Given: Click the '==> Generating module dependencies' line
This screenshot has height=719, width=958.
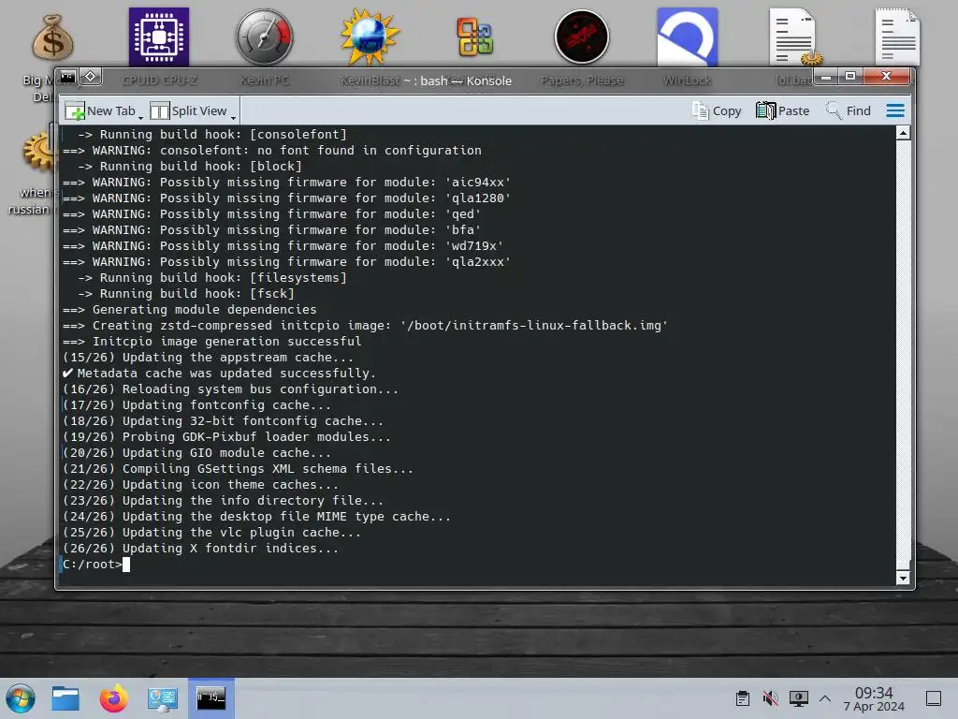Looking at the screenshot, I should (189, 310).
